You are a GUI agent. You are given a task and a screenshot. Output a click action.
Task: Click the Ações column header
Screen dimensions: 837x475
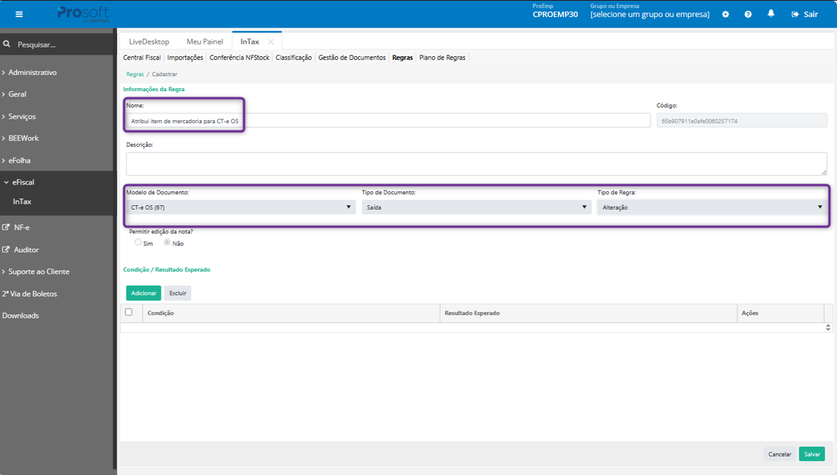(x=781, y=313)
